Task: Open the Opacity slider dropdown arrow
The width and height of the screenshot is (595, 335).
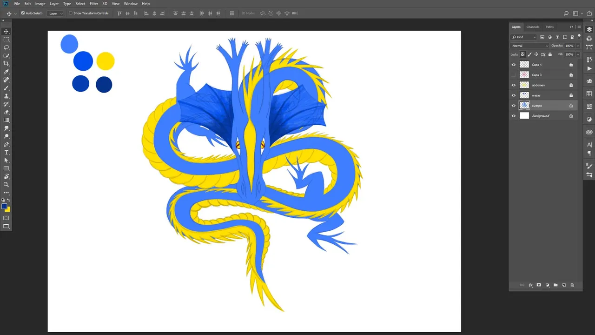Action: [x=578, y=46]
